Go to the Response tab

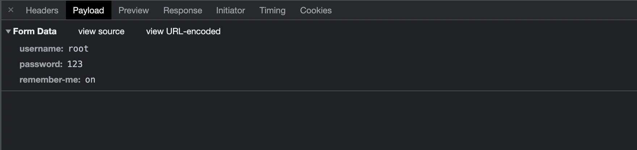click(x=182, y=10)
